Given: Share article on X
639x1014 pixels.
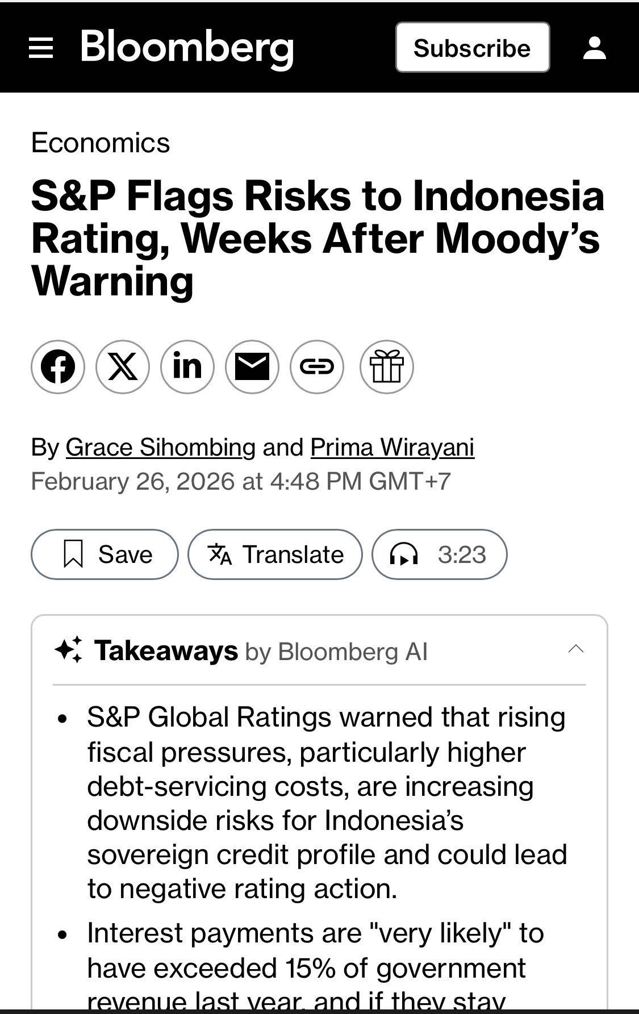Looking at the screenshot, I should pos(123,366).
